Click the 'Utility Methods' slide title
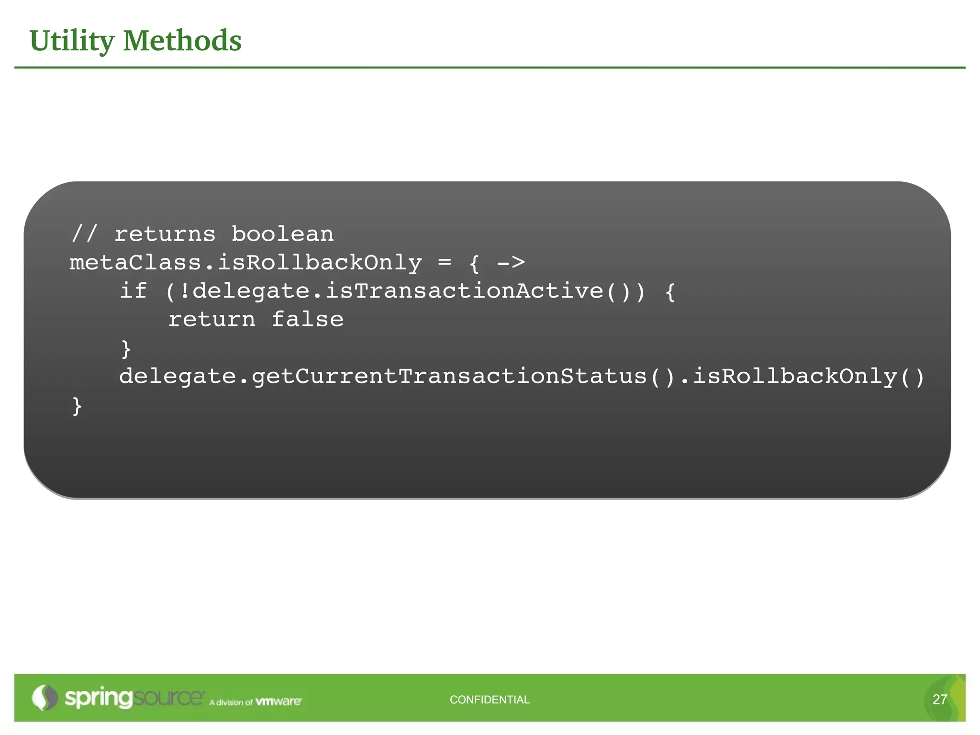Viewport: 980px width, 735px height. click(x=135, y=41)
